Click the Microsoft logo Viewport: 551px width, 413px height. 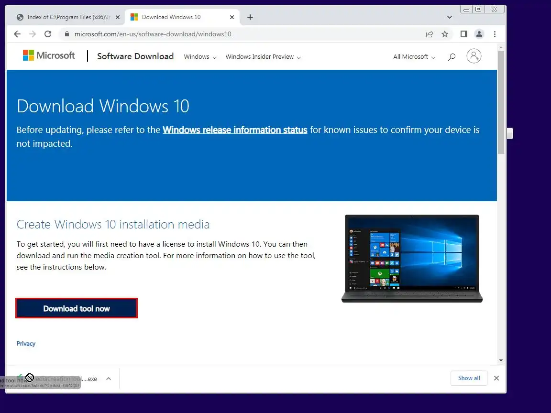(49, 55)
